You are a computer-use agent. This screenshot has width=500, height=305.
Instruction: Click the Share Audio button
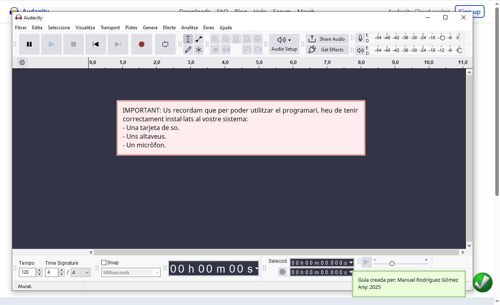click(327, 39)
